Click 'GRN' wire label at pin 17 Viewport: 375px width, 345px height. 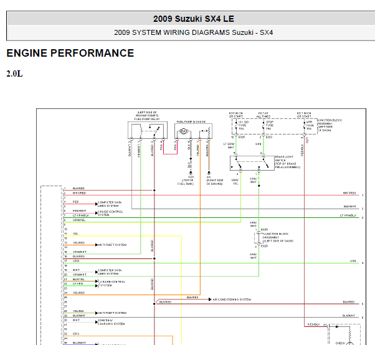tap(76, 261)
